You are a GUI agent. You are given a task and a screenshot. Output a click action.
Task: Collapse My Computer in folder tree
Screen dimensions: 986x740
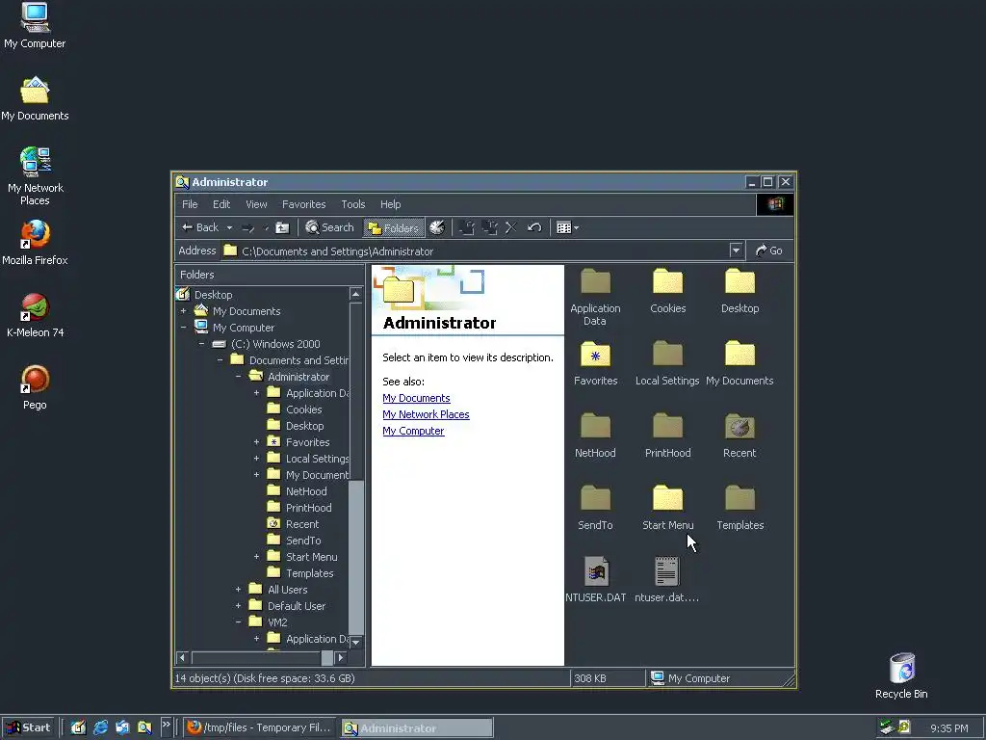pyautogui.click(x=184, y=328)
